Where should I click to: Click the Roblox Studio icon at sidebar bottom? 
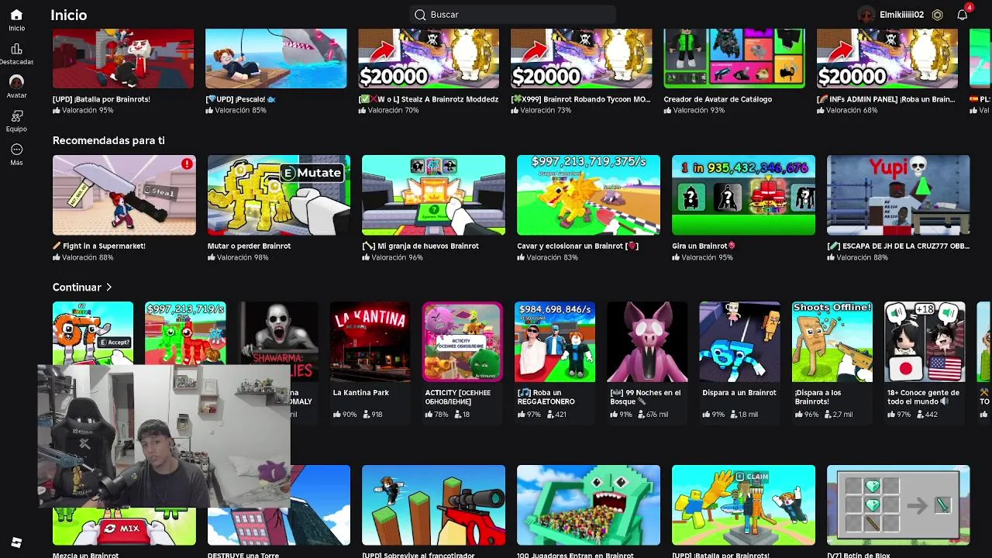16,542
